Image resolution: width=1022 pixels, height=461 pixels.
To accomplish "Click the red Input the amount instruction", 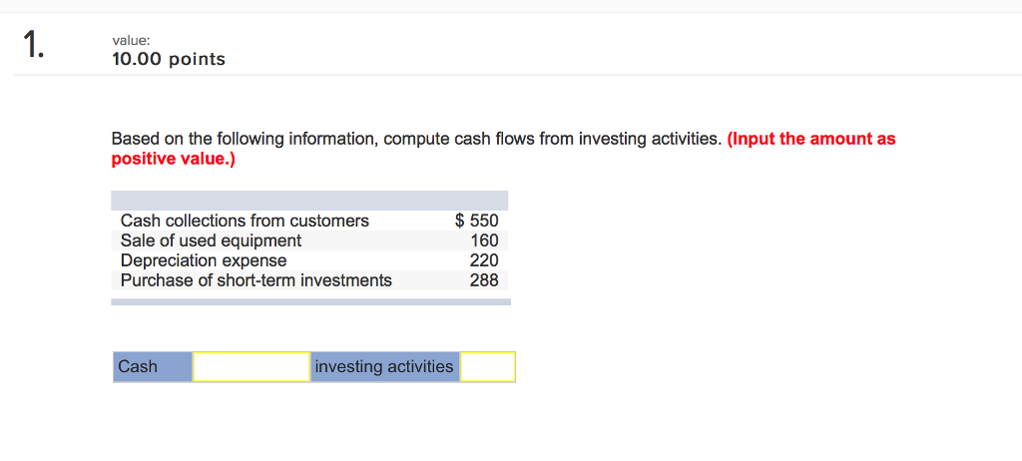I will pos(812,139).
